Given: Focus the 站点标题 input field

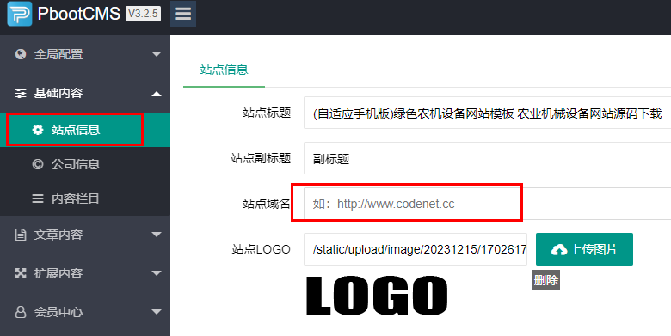Looking at the screenshot, I should pyautogui.click(x=488, y=113).
